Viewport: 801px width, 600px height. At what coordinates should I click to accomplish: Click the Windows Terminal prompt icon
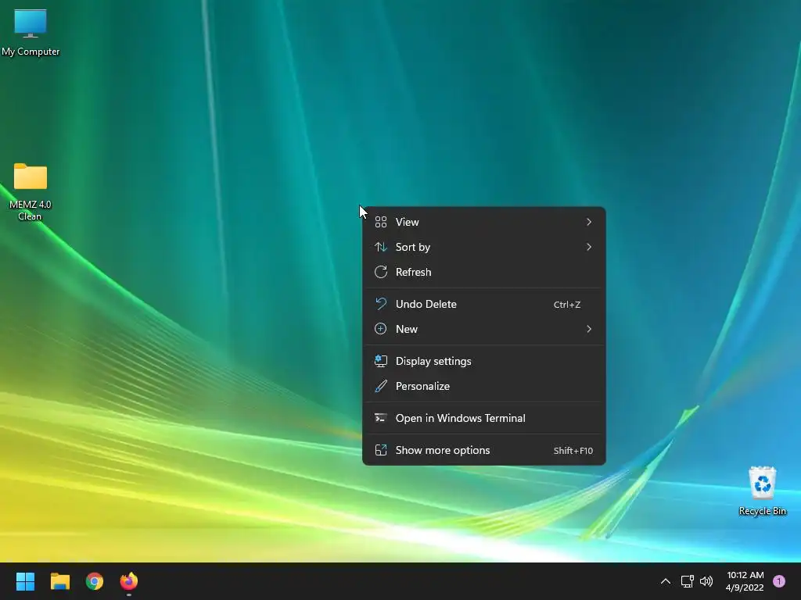[381, 418]
